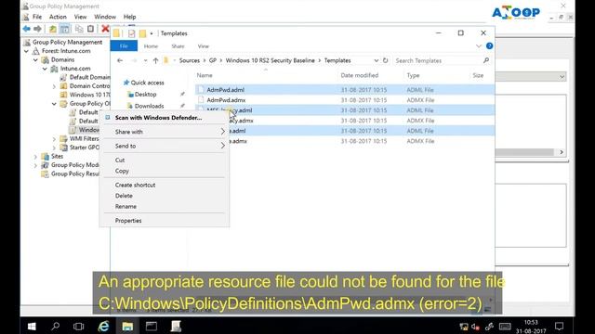Open Explorer's blue File tab
Viewport: 595px width, 334px height.
click(124, 45)
